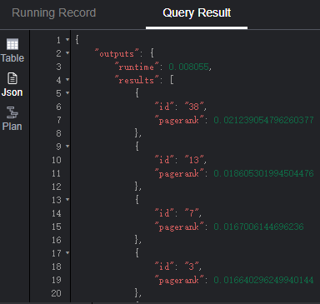This screenshot has width=320, height=304.
Task: Click the id value "3"
Action: [x=191, y=267]
